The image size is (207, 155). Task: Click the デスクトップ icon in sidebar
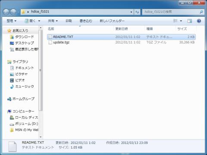[x=12, y=43]
